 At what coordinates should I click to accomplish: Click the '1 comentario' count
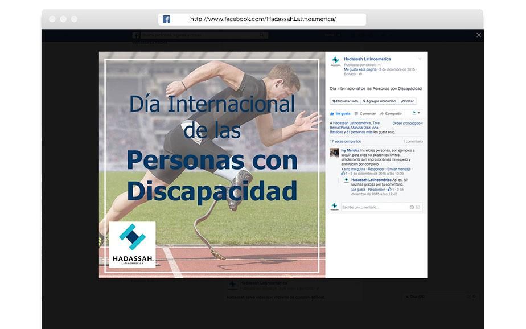(x=413, y=142)
